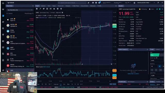The image size is (165, 93).
Task: Set quantity to 50 shares button
Action: pos(156,70)
